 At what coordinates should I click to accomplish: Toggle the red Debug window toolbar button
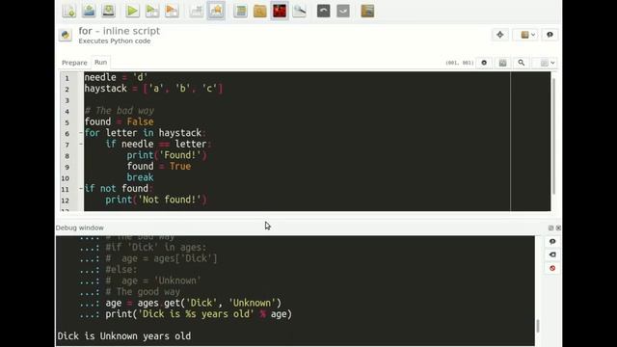(x=280, y=11)
